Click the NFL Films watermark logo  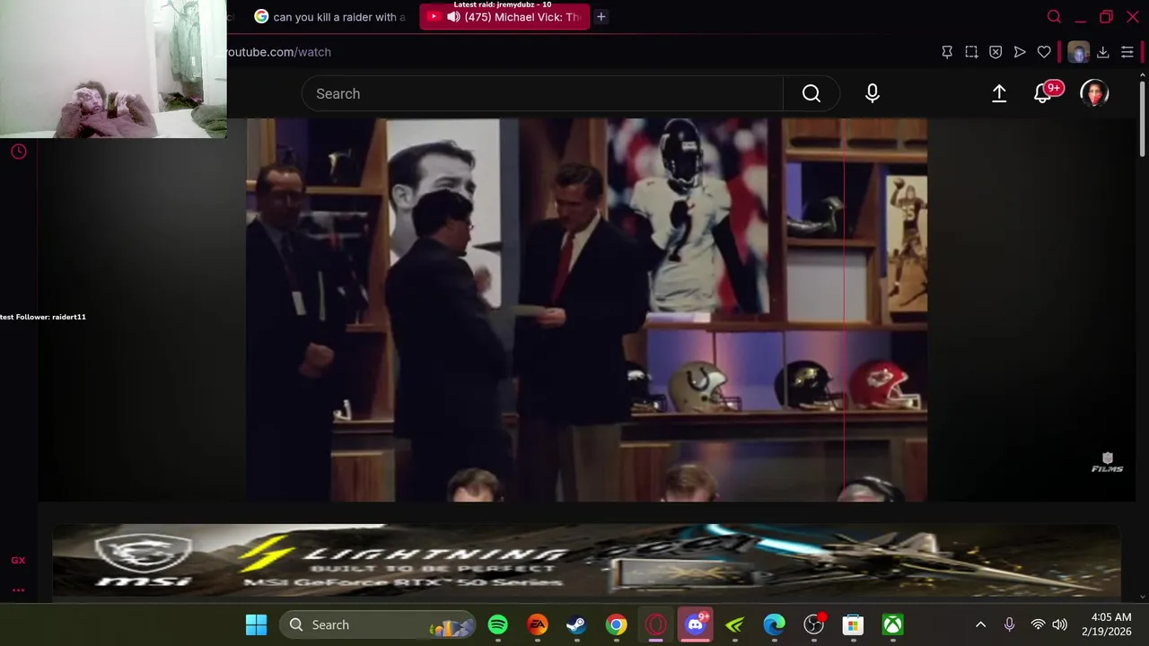point(1107,462)
